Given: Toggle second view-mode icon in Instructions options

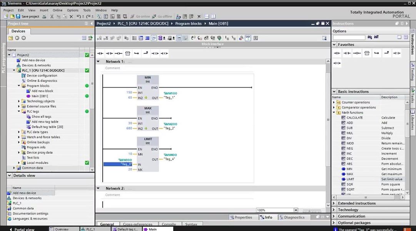Looking at the screenshot, I should tap(406, 37).
